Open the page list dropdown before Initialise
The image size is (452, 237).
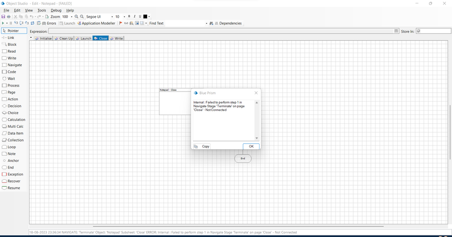pos(31,38)
